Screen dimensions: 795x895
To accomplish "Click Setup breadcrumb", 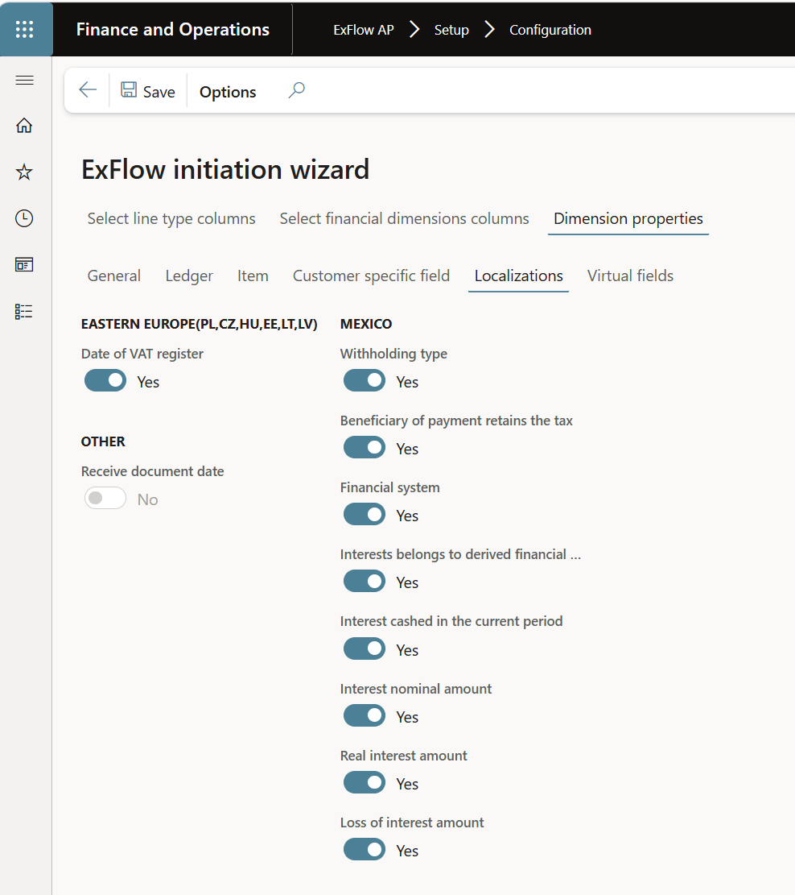I will pyautogui.click(x=451, y=30).
